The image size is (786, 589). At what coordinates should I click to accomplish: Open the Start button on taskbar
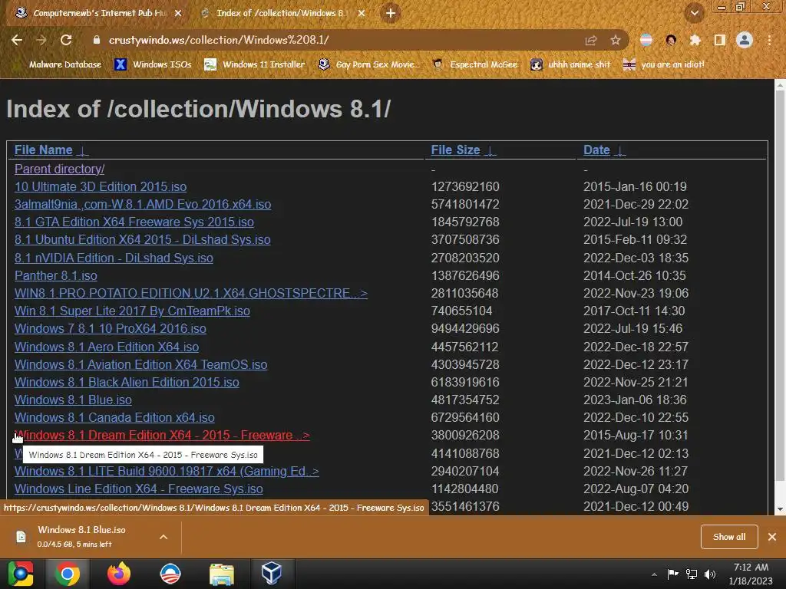pyautogui.click(x=21, y=574)
